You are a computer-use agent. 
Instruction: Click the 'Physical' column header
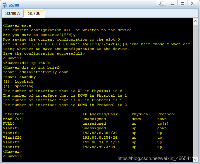141,114
